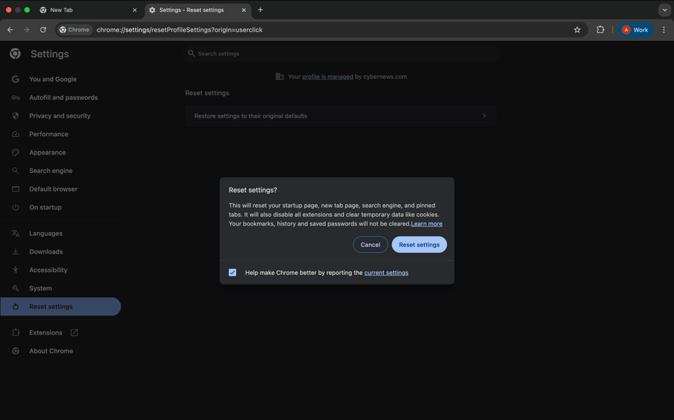The image size is (674, 420).
Task: Click the Accessibility person icon
Action: 16,269
